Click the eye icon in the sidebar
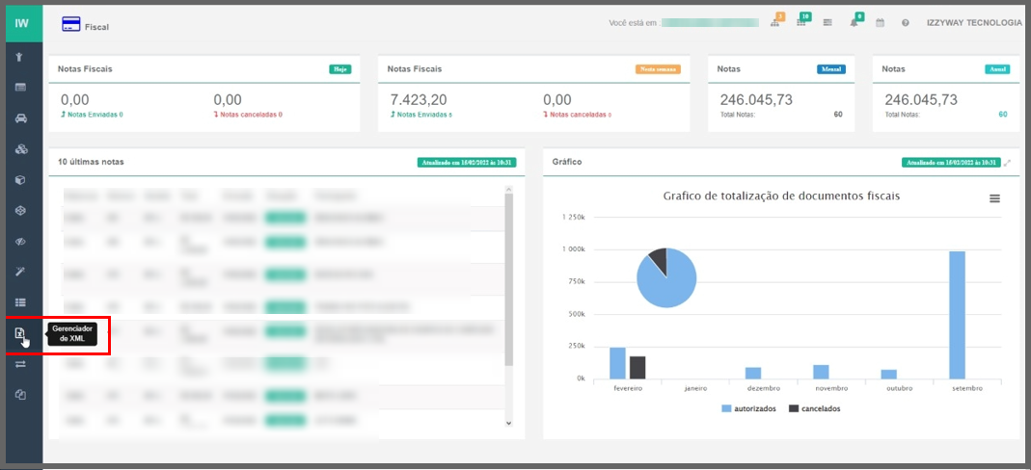Viewport: 1031px width, 470px height. (20, 242)
